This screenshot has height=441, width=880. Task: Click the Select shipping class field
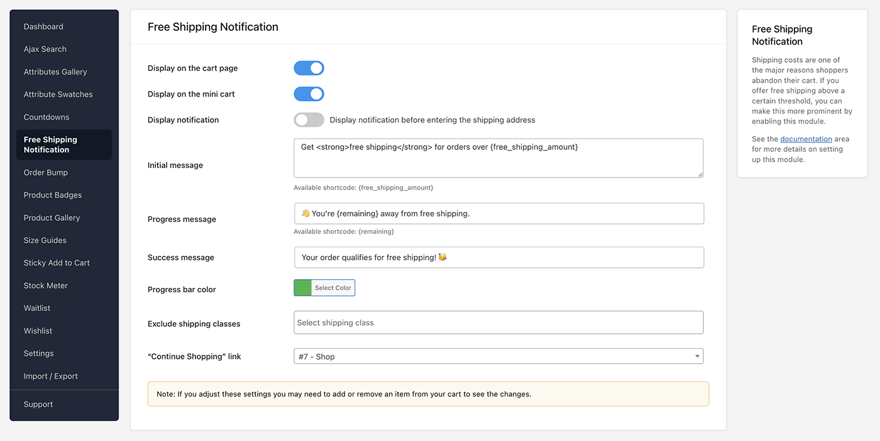pyautogui.click(x=498, y=322)
